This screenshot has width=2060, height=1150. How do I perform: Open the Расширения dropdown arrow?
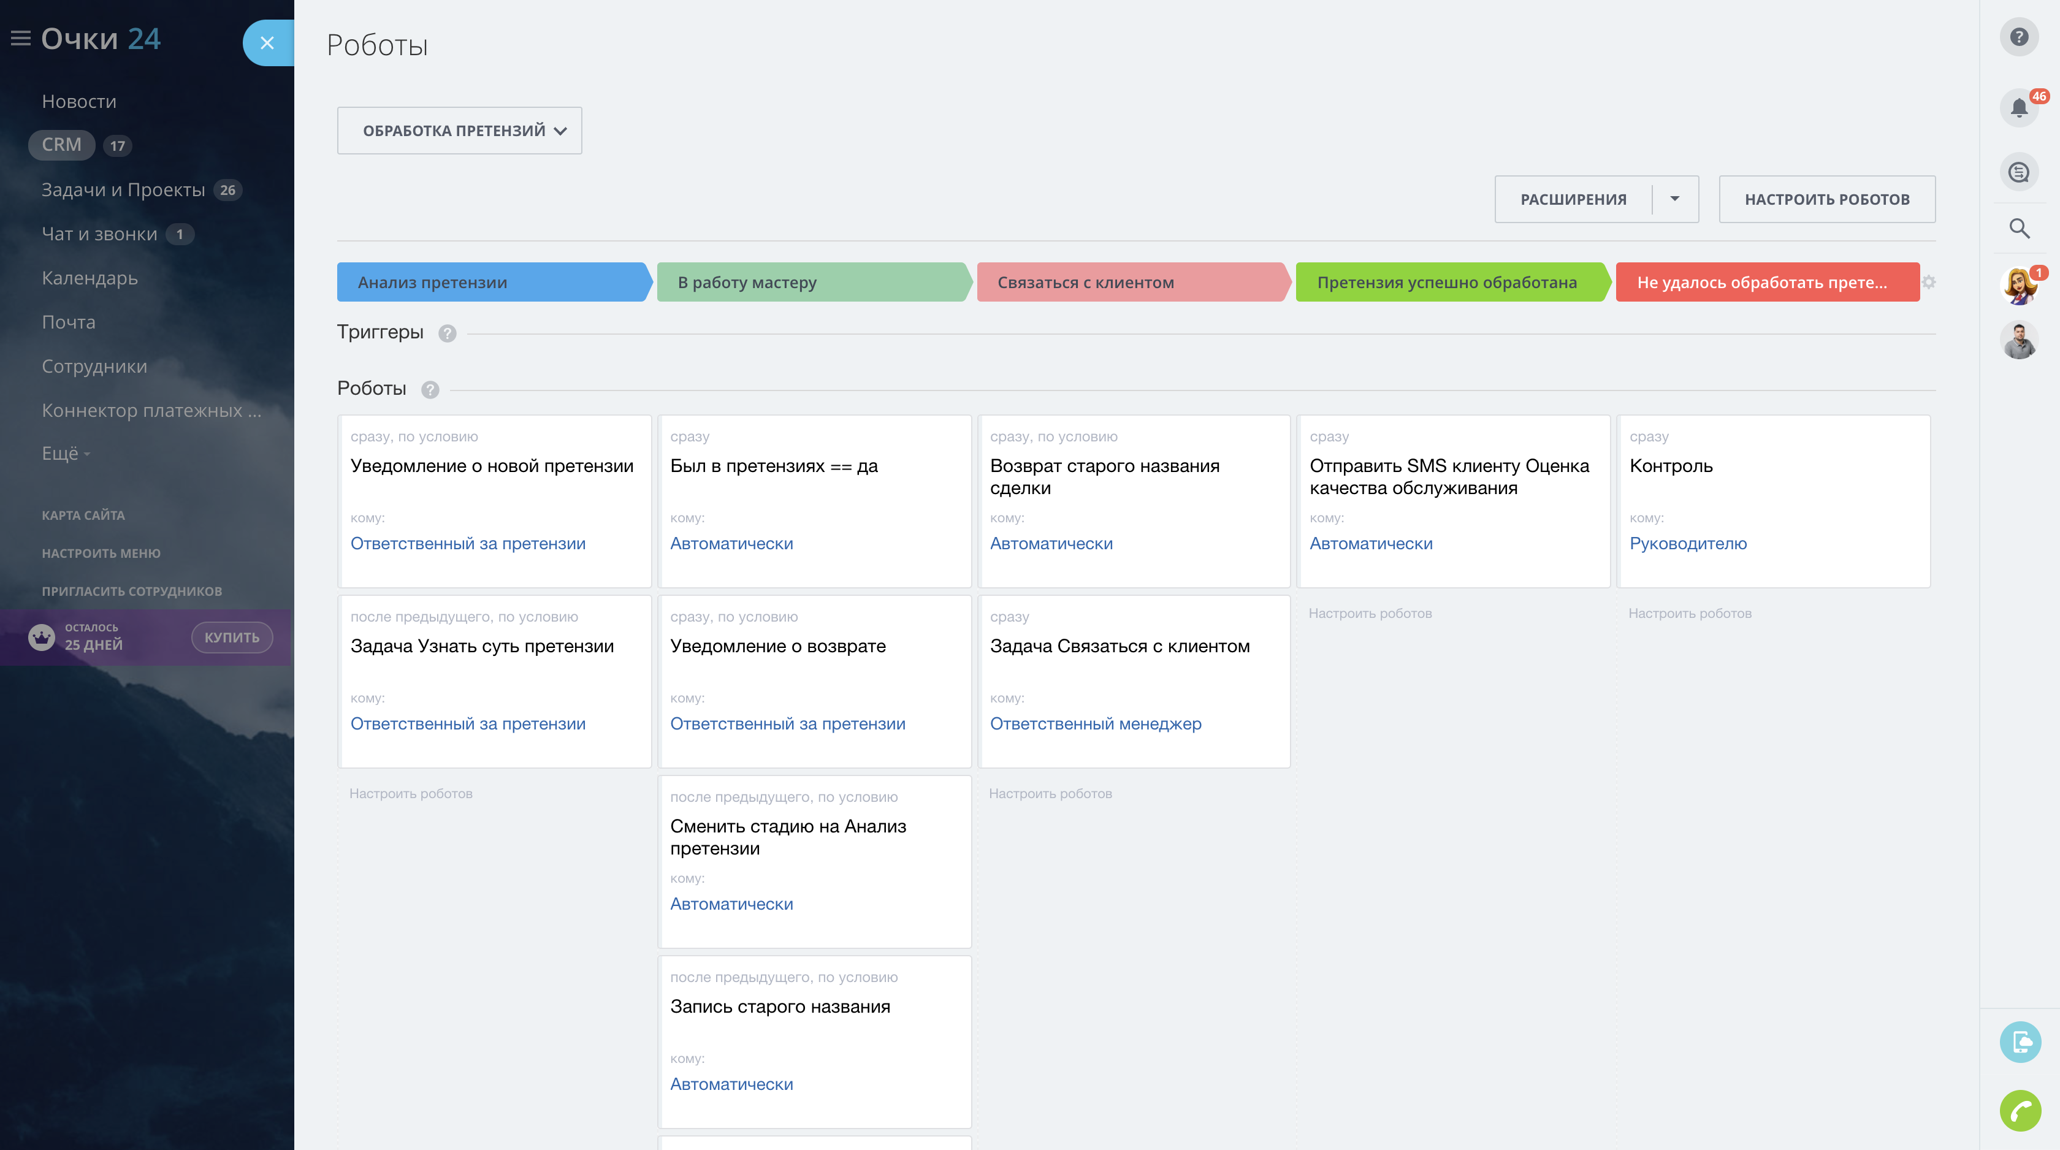1674,199
